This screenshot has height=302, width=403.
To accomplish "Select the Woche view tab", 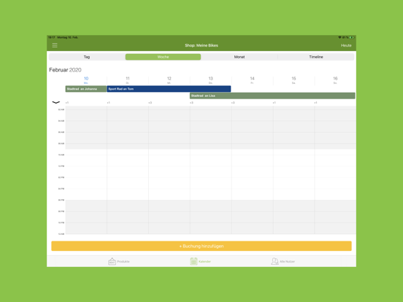I will 163,57.
